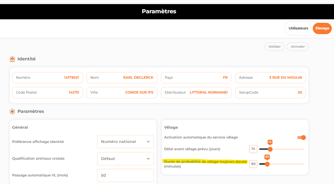Screen dimensions: 334x184
Task: Click the orange 14 slider value bubble
Action: (270, 142)
